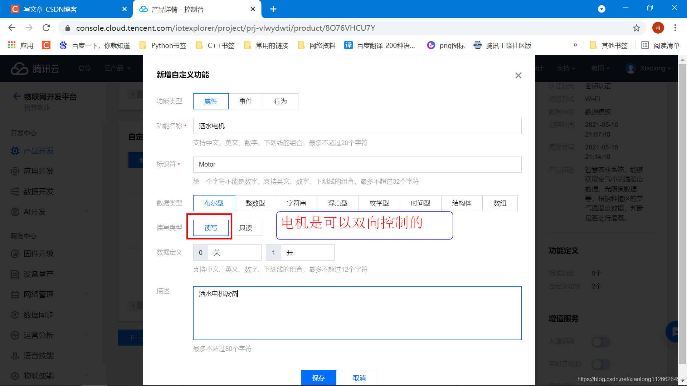Select 读写 read-write type
This screenshot has width=687, height=386.
pos(211,228)
